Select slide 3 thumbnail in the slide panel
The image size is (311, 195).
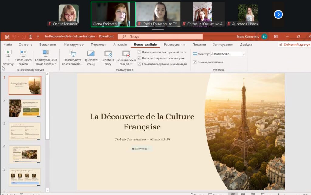click(x=25, y=131)
